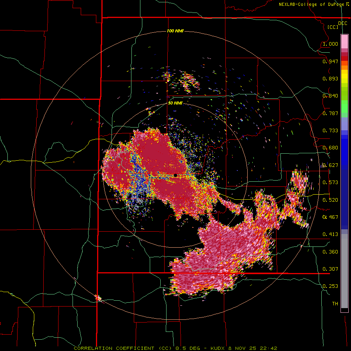Click the 0.680 scale value
Viewport: 351px width, 351px height.
point(330,148)
